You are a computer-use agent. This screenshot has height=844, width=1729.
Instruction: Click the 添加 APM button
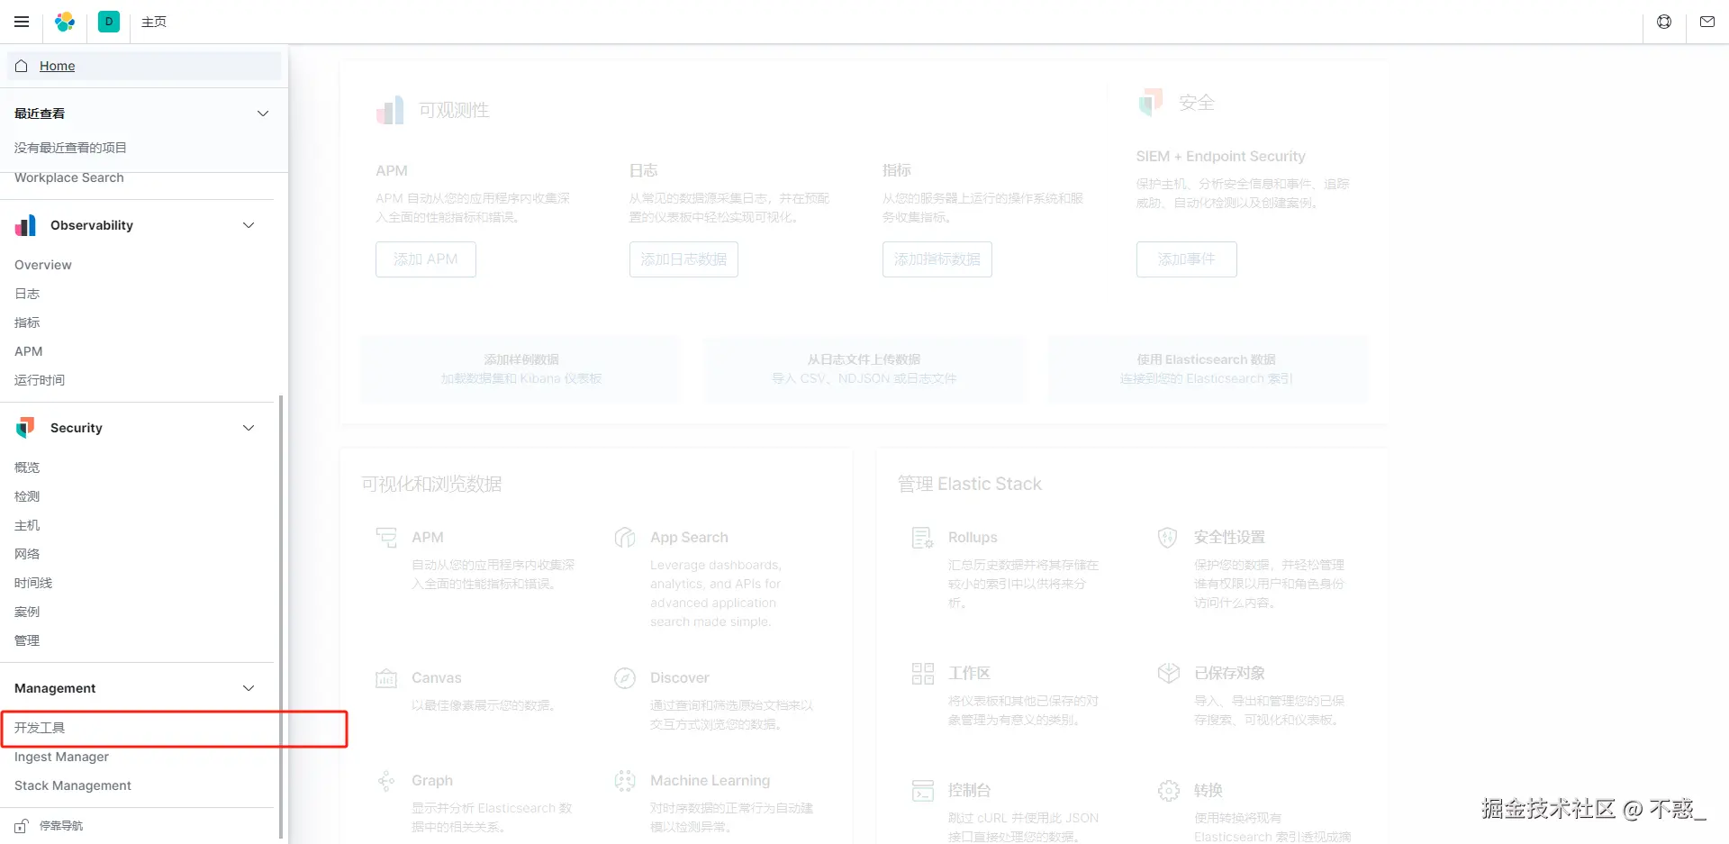[x=426, y=259]
